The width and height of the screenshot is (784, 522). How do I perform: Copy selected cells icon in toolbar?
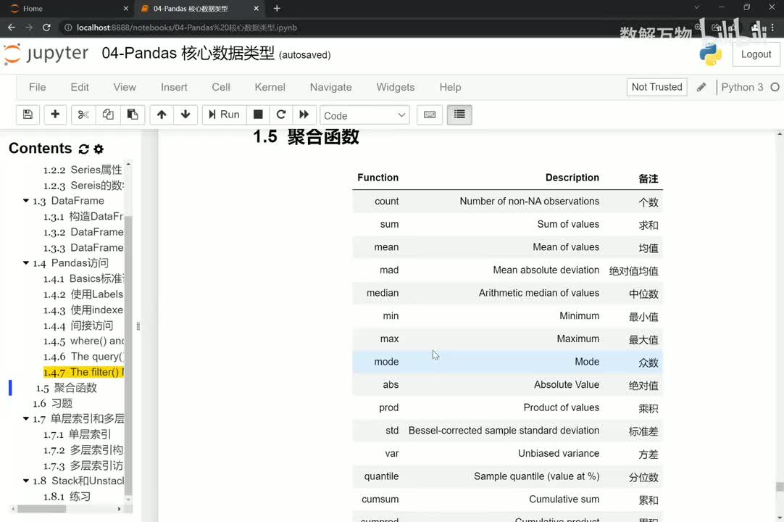107,115
